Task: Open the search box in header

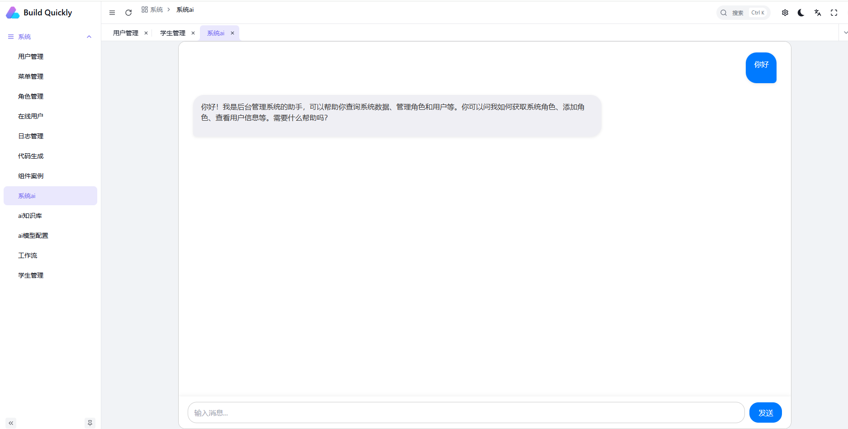Action: tap(743, 13)
